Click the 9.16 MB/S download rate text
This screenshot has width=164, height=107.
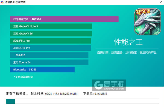101,94
